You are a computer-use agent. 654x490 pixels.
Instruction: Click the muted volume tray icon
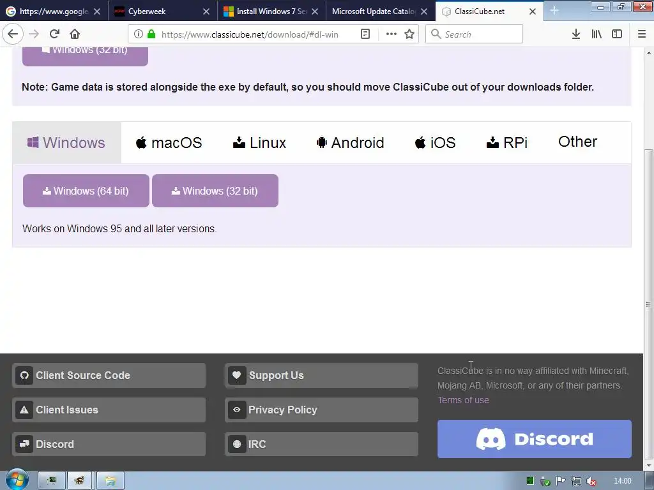pos(591,481)
